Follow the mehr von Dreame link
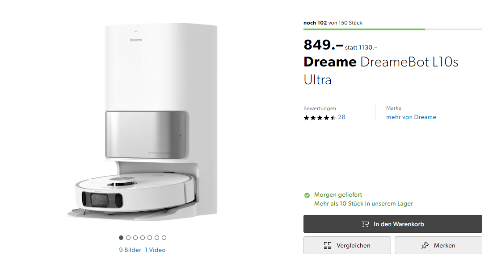The height and width of the screenshot is (268, 493). [411, 117]
